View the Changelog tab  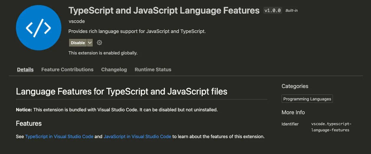tap(114, 69)
